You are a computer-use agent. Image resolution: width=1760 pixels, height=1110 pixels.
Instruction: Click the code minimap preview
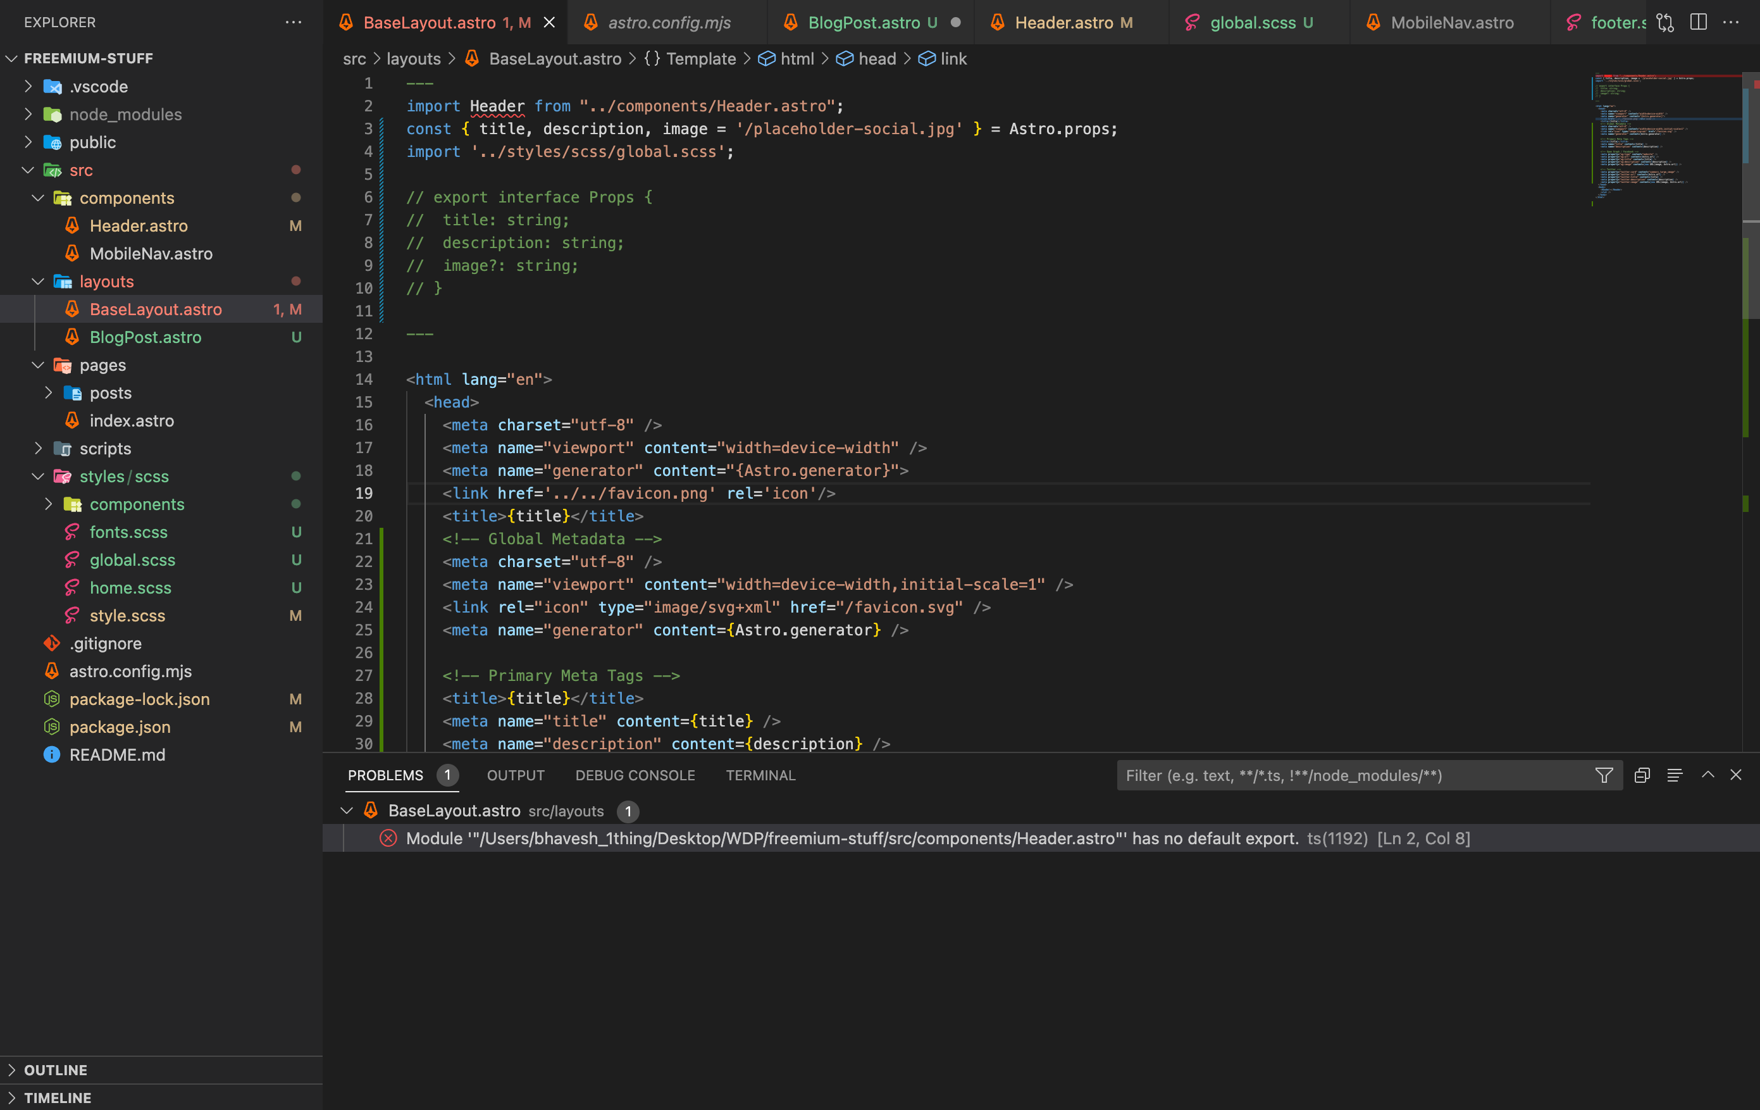1666,139
